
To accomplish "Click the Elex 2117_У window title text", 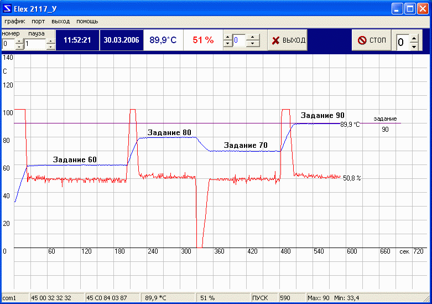I will click(35, 9).
